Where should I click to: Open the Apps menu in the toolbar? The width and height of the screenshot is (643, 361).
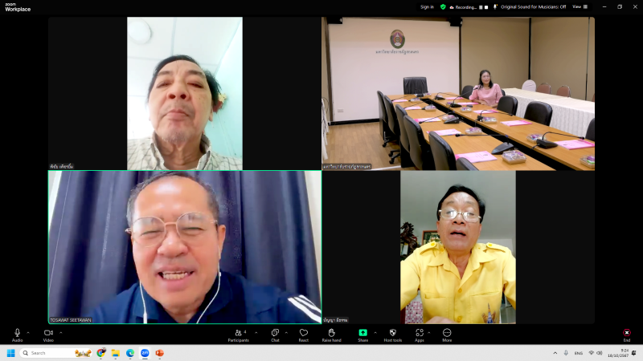420,333
